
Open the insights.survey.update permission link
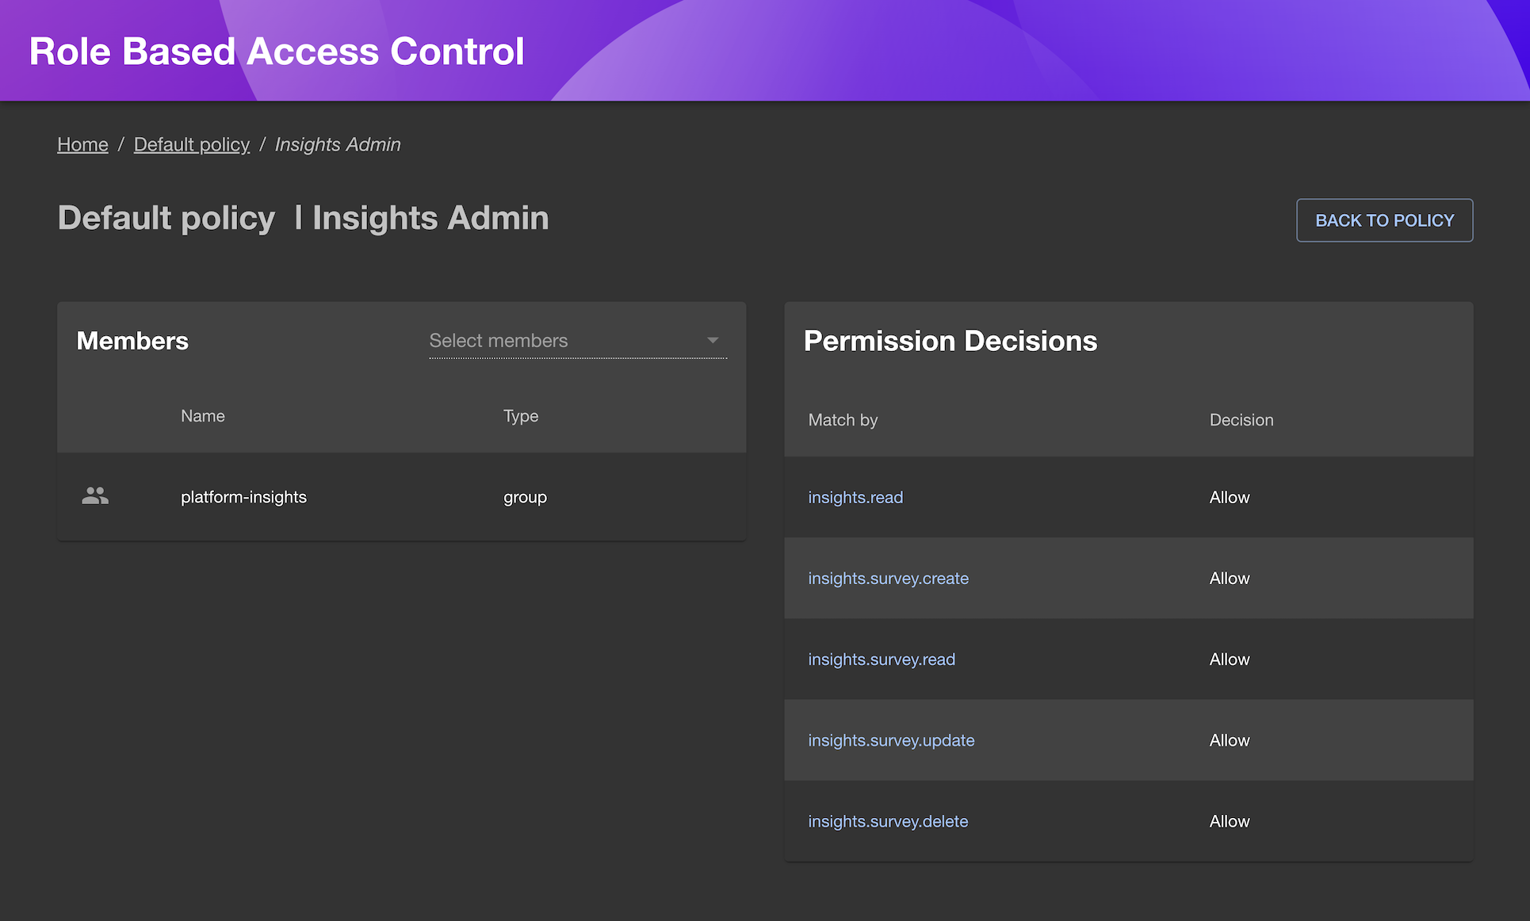coord(891,739)
